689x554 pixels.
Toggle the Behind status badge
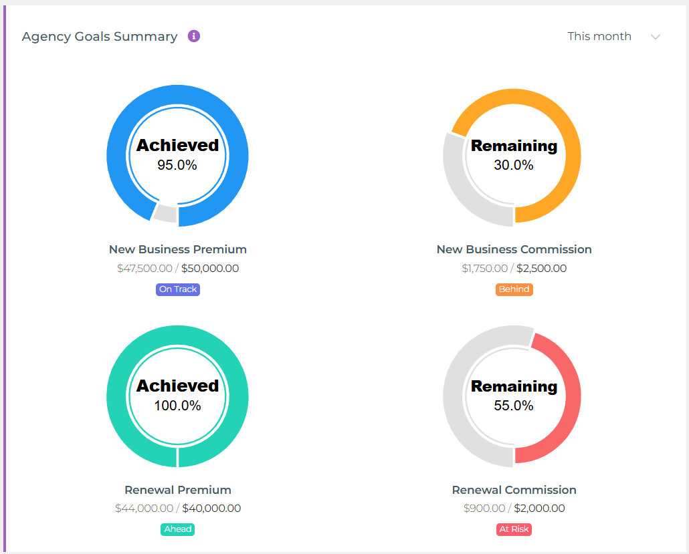[x=514, y=289]
